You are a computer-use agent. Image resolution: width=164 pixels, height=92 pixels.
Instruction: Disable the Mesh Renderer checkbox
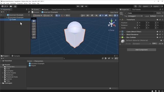point(125,34)
